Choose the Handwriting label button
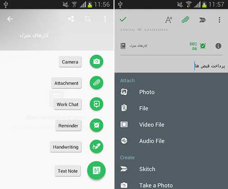Image resolution: width=228 pixels, height=189 pixels. coord(66,147)
